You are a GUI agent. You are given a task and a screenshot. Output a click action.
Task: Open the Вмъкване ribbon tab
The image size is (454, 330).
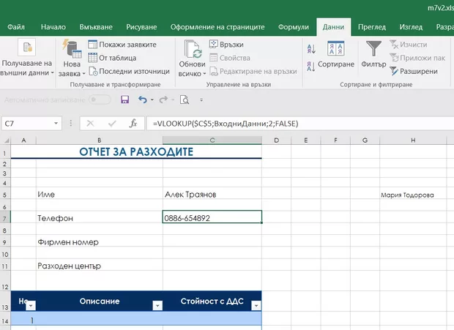click(97, 27)
